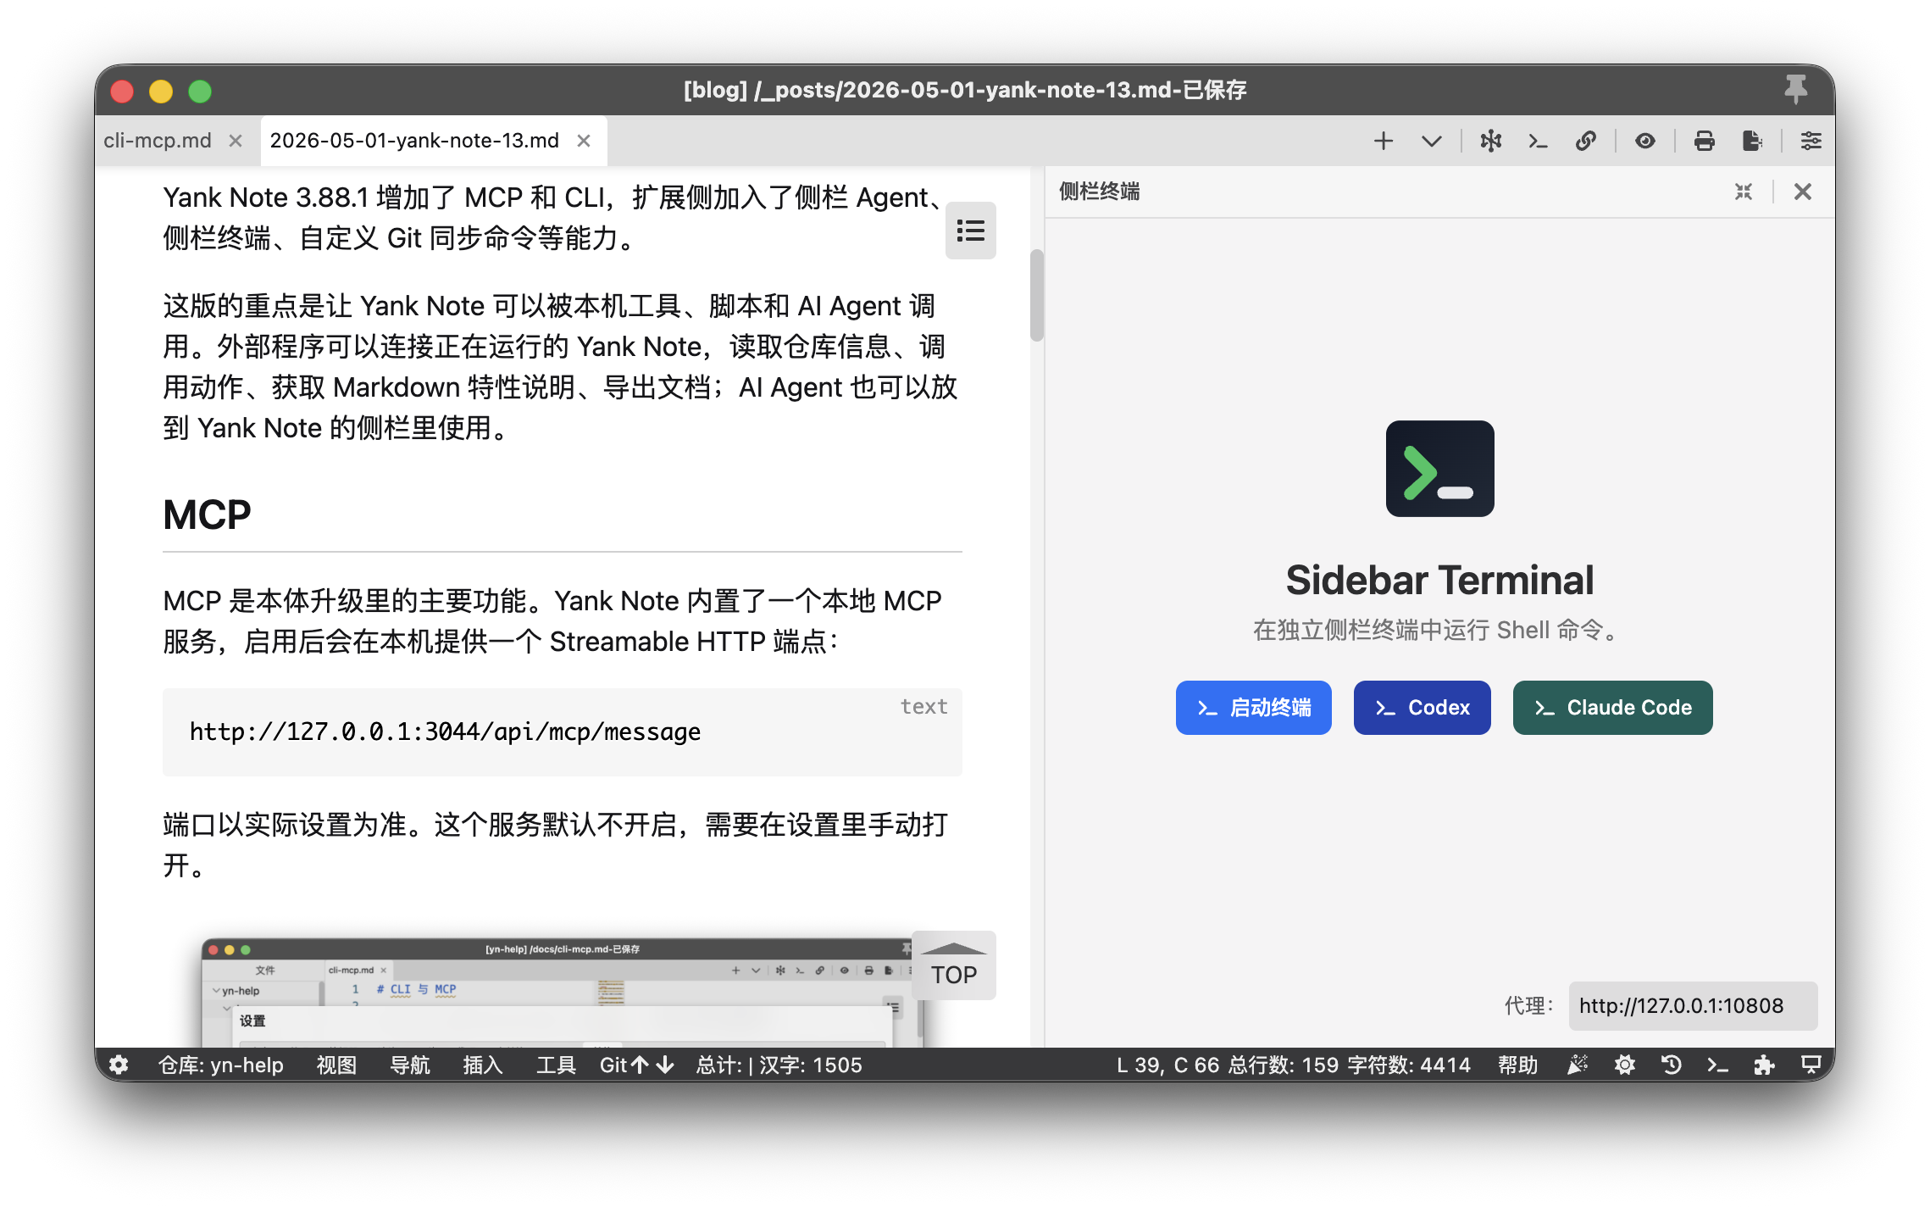Click the green fullscreen window button
Screen dimensions: 1930x1207
click(200, 91)
